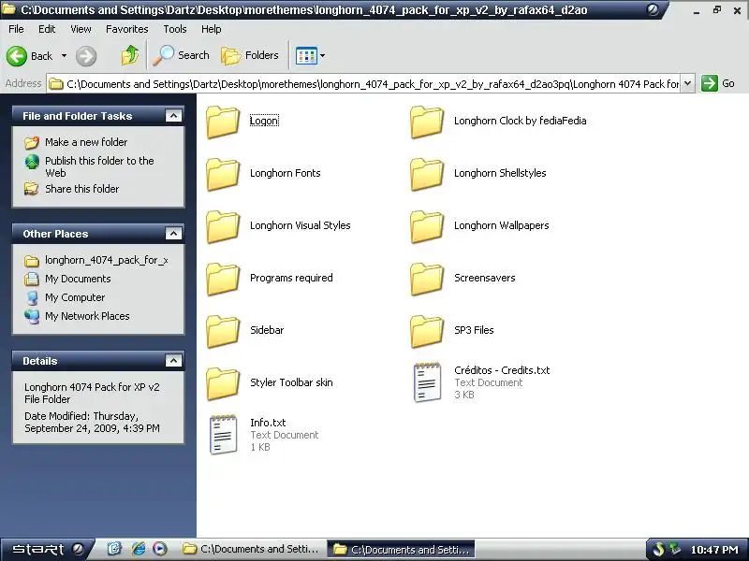
Task: Click the Views toolbar icon
Action: 306,56
